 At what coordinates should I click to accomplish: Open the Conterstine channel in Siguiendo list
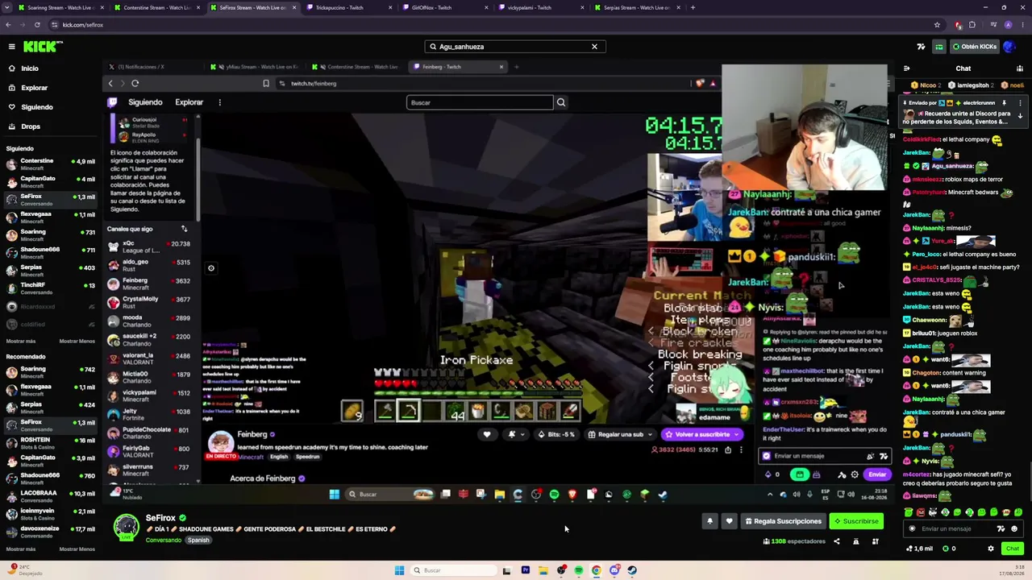point(50,164)
